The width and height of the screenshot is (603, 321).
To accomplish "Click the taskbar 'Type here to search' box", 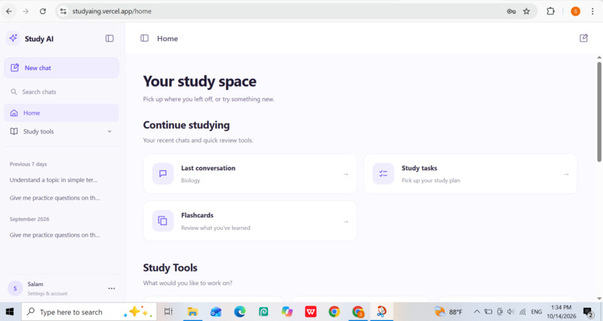I will (x=89, y=312).
